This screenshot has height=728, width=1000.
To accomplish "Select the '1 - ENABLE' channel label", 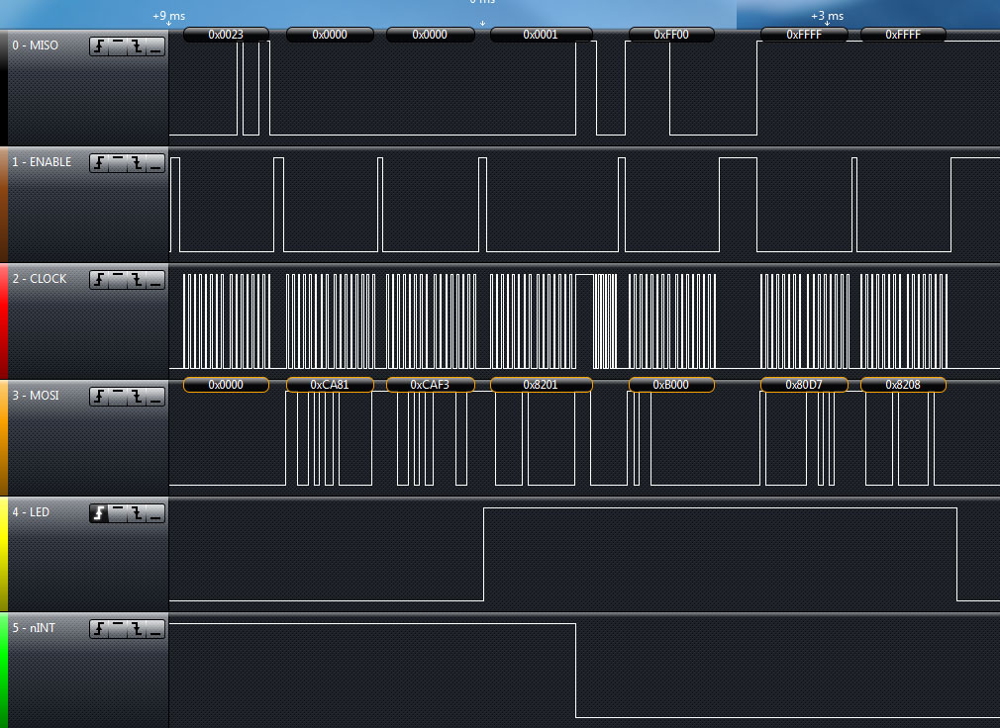I will click(42, 162).
